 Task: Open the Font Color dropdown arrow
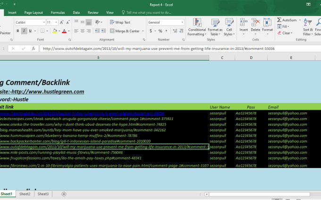pyautogui.click(x=69, y=31)
